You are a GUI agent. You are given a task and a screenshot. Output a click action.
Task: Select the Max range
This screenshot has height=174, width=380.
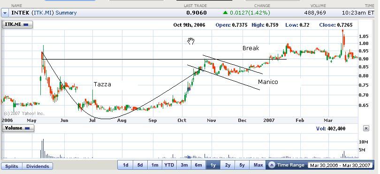point(258,165)
